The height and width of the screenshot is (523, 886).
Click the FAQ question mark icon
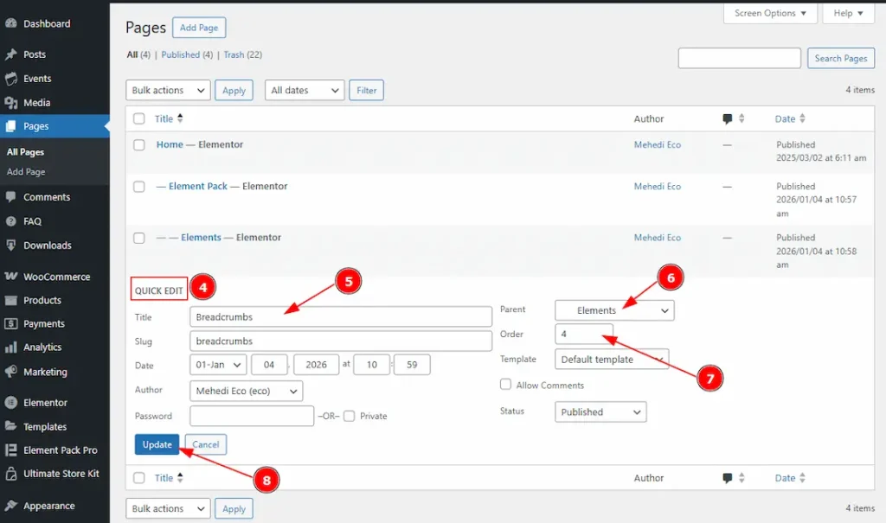(x=10, y=221)
